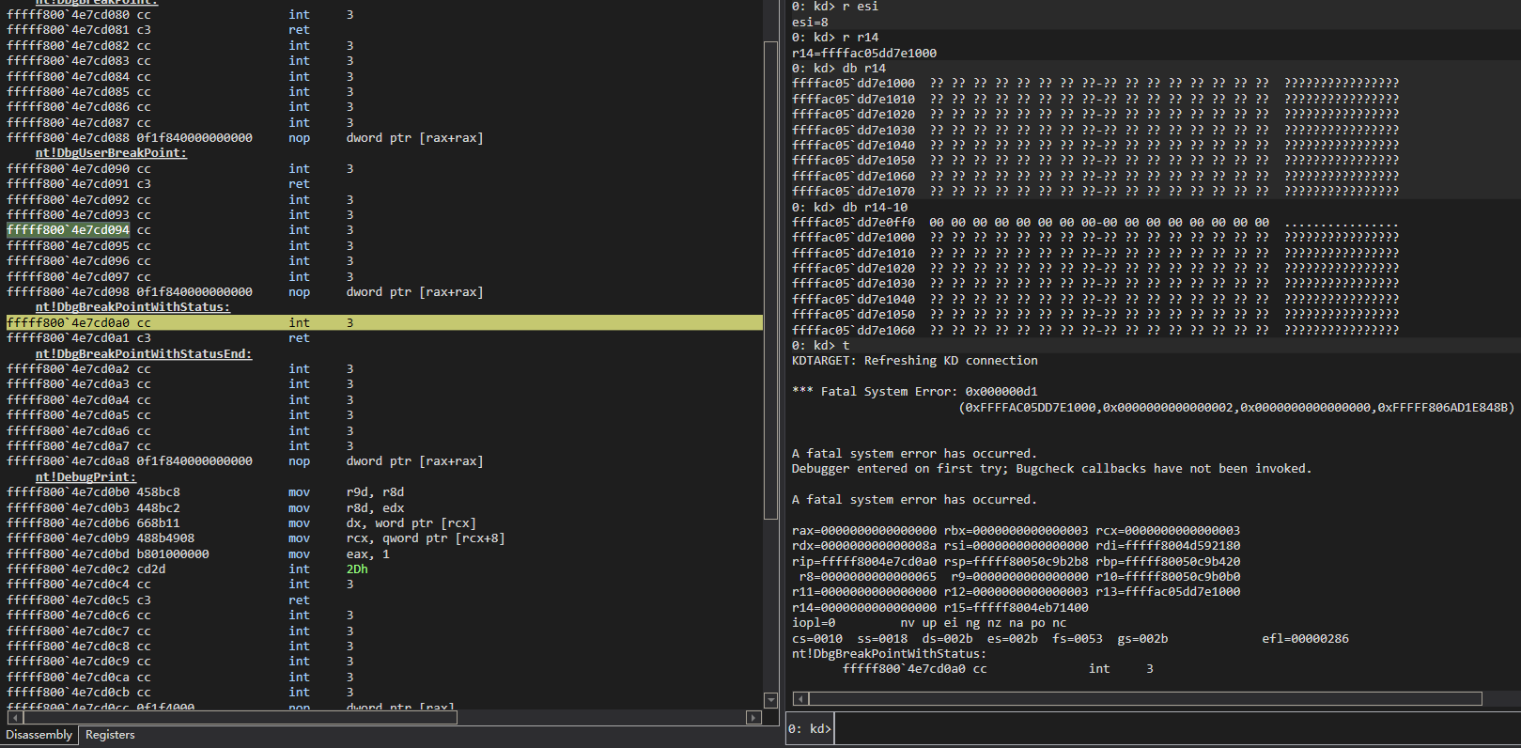Click 'Debugger entered on first try' line
This screenshot has width=1521, height=748.
tap(1051, 469)
